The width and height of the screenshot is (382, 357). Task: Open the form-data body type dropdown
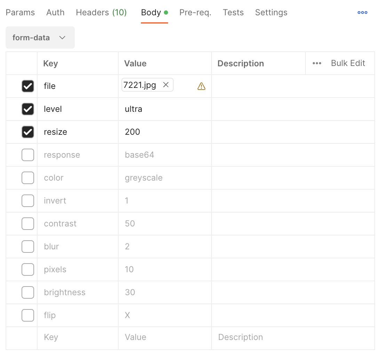click(x=40, y=38)
